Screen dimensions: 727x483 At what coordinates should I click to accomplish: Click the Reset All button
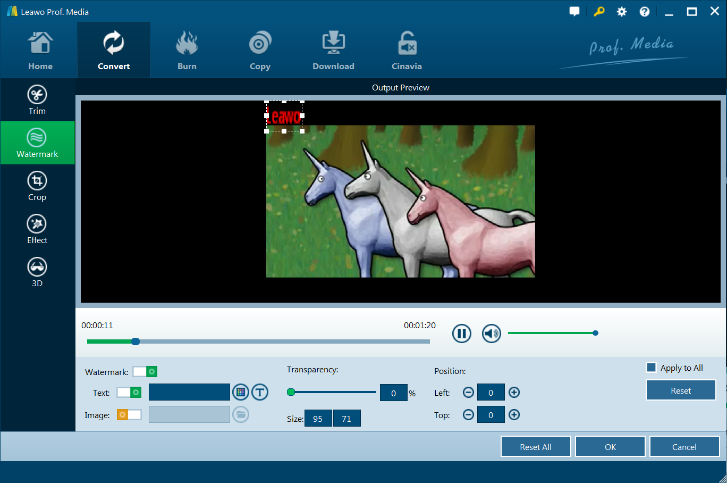[x=536, y=446]
